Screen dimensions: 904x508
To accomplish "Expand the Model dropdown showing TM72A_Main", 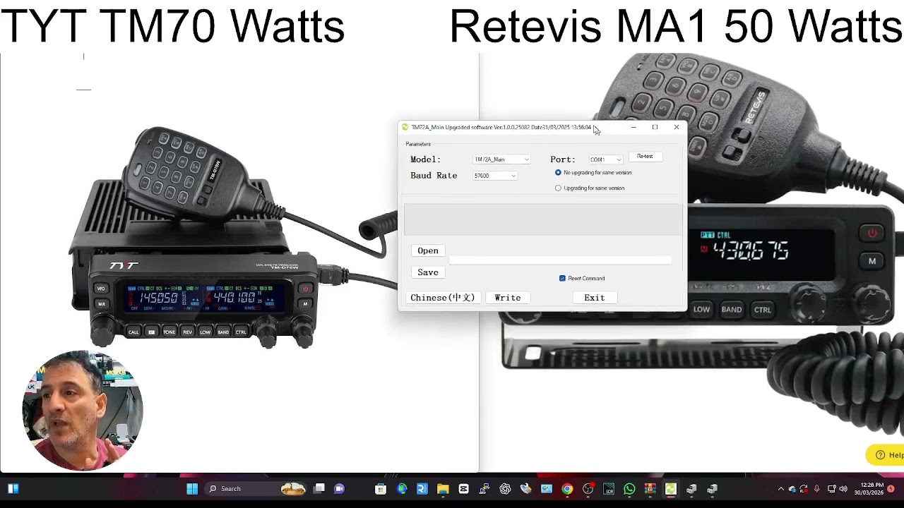I will (x=501, y=159).
